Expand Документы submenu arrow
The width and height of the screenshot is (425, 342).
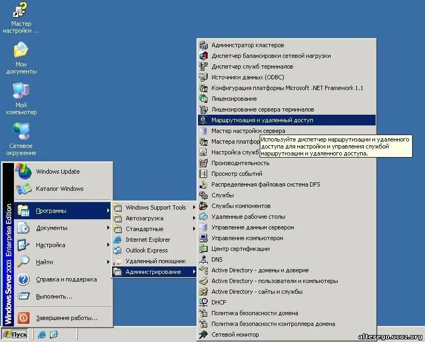click(108, 228)
